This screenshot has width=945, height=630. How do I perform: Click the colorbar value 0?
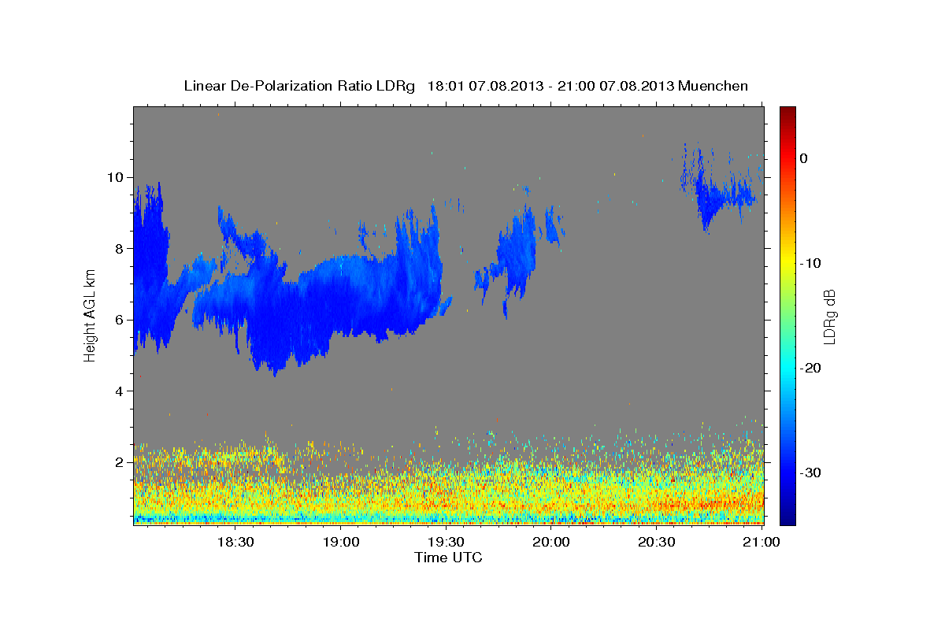click(803, 158)
